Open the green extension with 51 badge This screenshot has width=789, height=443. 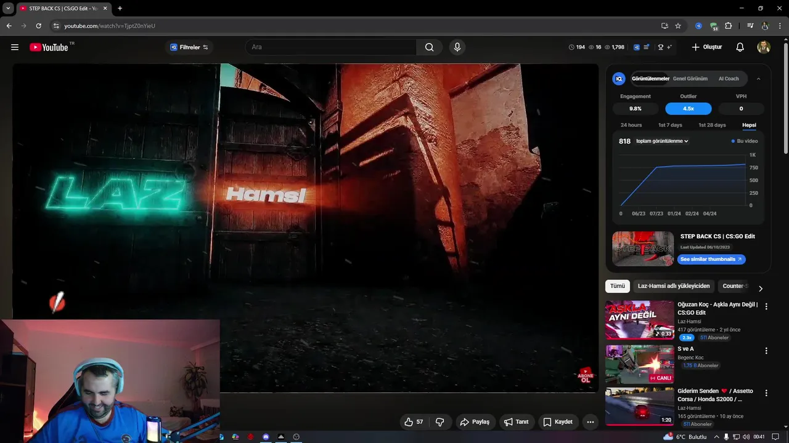(x=713, y=26)
